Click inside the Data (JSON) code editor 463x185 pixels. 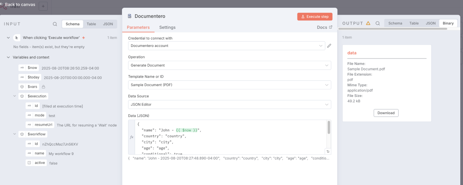tap(231, 137)
